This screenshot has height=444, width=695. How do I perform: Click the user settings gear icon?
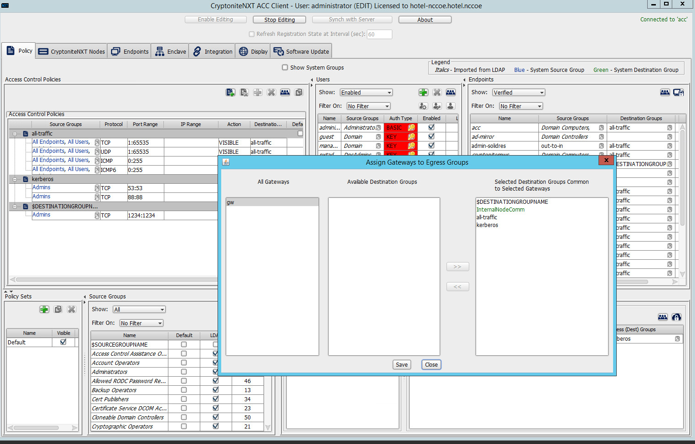(x=423, y=106)
